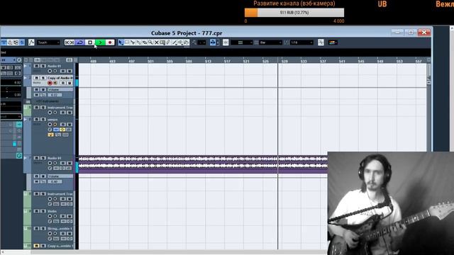454x255 pixels.
Task: Click the Snap to Zero Crossing icon
Action: [x=321, y=42]
